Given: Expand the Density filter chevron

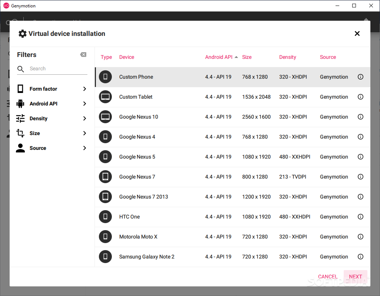Looking at the screenshot, I should (x=84, y=118).
